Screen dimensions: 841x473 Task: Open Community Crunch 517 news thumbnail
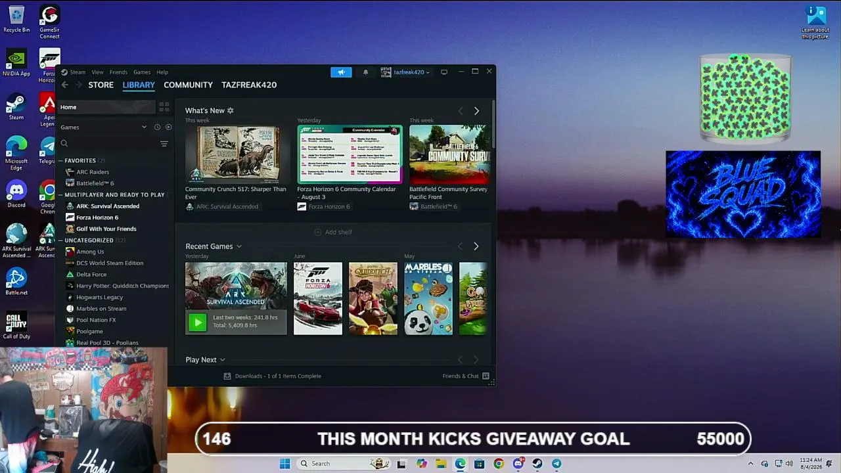pos(236,154)
